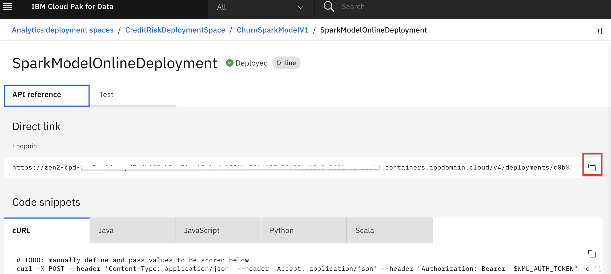The height and width of the screenshot is (274, 611).
Task: Copy the cURL code snippet
Action: click(x=592, y=254)
